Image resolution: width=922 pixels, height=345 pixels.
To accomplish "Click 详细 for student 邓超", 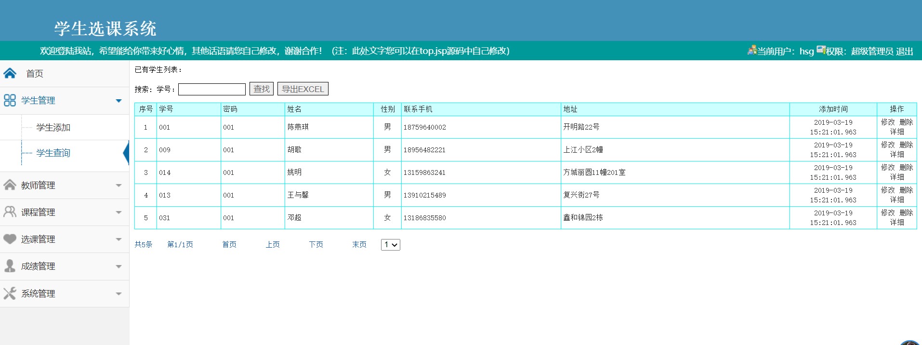I will tap(897, 223).
